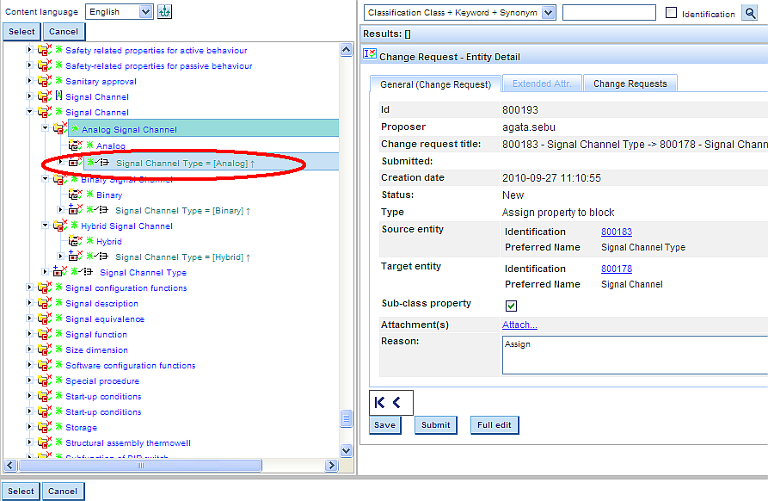Uncheck the Sub-class property checkbox
The image size is (768, 501).
click(511, 306)
